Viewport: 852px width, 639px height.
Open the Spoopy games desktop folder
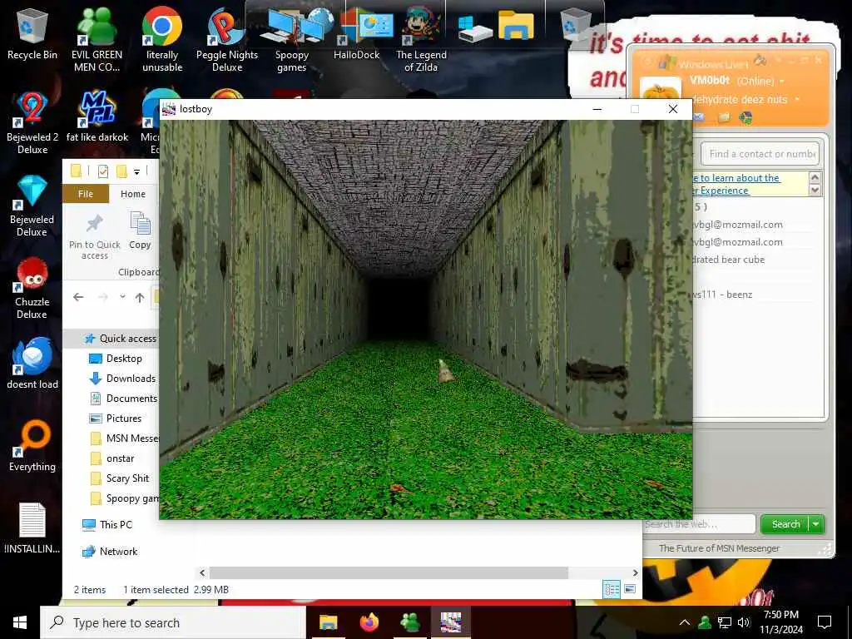click(x=292, y=39)
